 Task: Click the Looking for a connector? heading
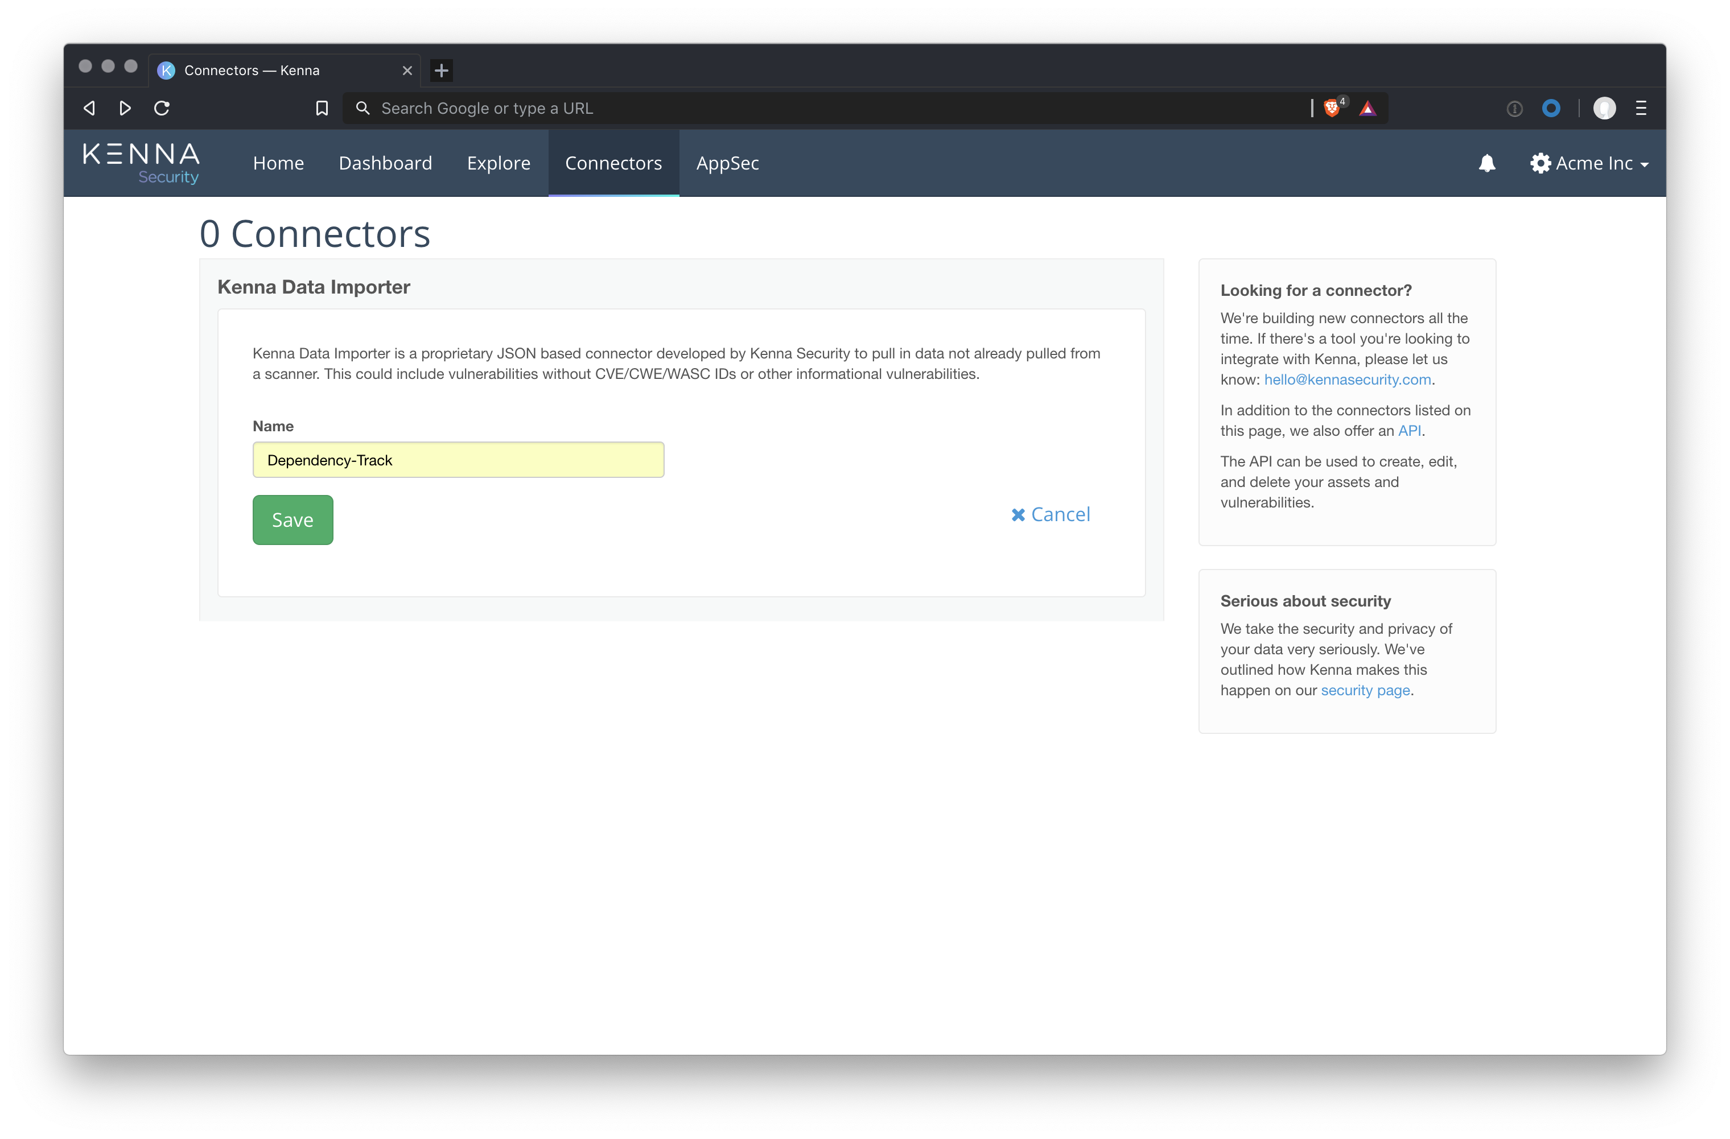(1316, 290)
